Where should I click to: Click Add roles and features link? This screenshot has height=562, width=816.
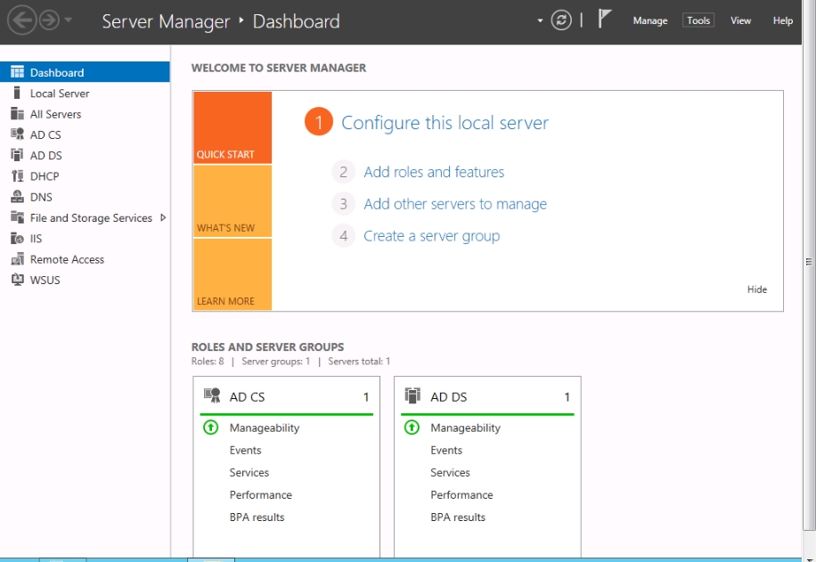coord(434,172)
